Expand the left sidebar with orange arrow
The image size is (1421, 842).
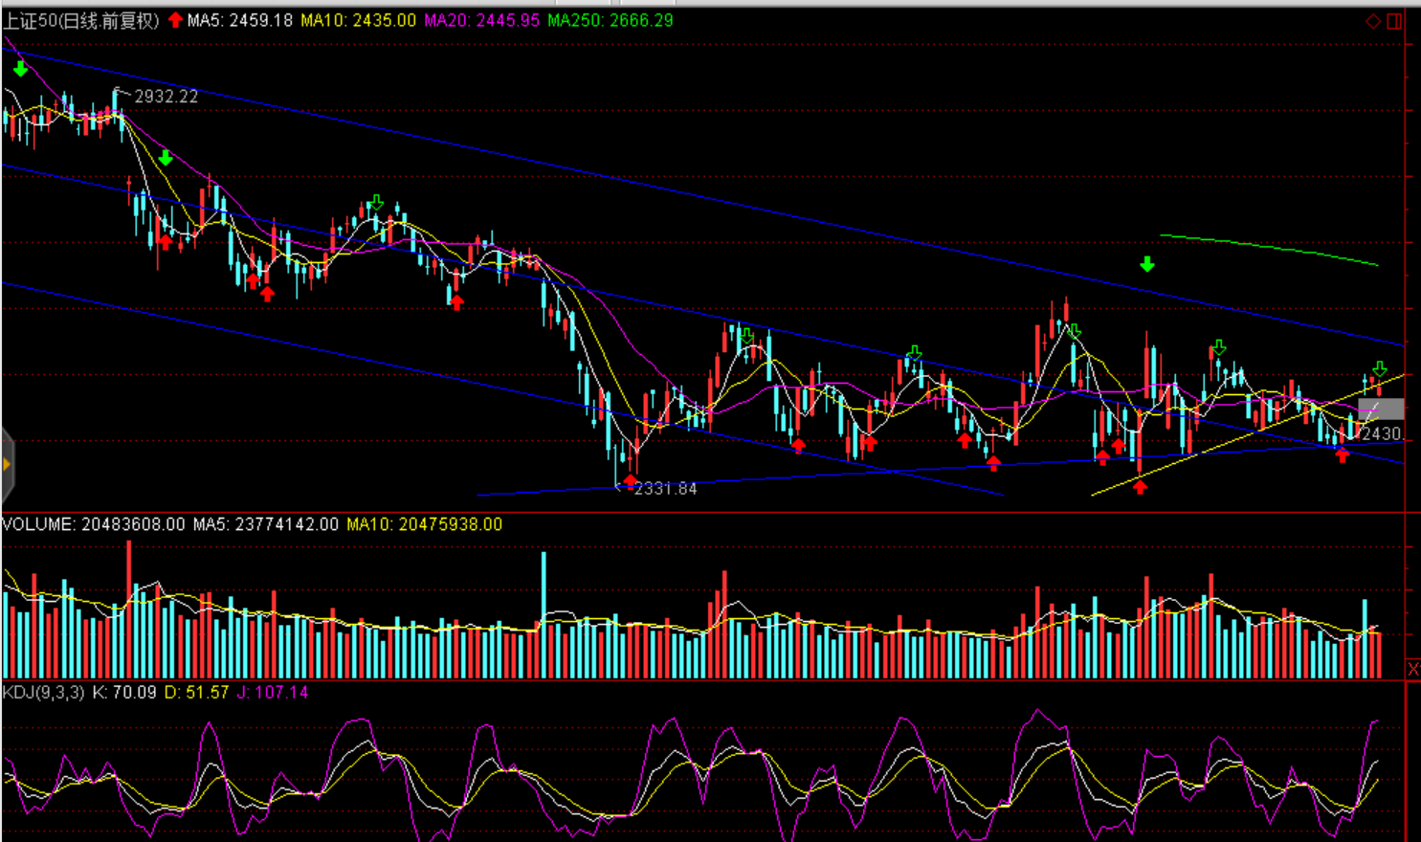[x=7, y=465]
